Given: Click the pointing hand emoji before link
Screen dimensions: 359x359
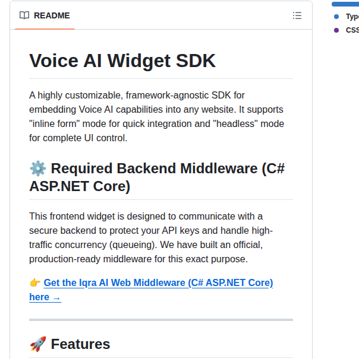Looking at the screenshot, I should [35, 283].
